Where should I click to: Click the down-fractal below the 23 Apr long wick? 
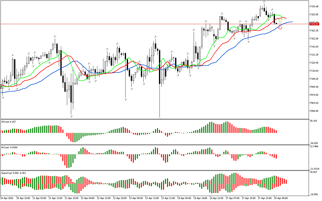[125, 99]
